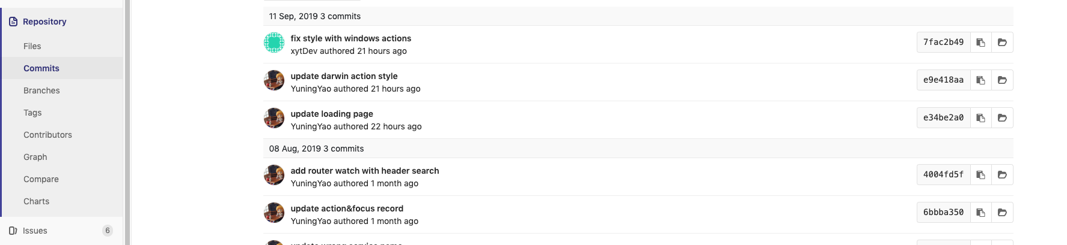Click xytDev author name link
1067x245 pixels.
(304, 52)
